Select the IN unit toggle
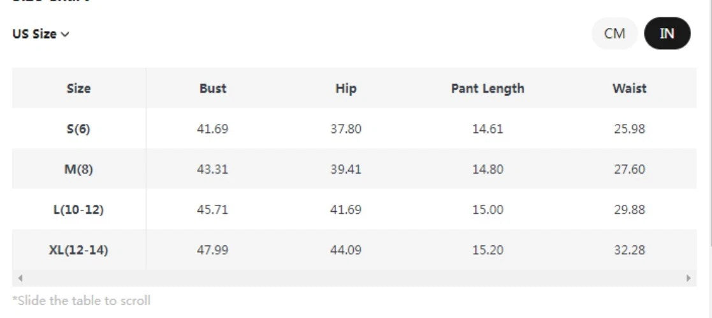Image resolution: width=712 pixels, height=318 pixels. coord(667,34)
